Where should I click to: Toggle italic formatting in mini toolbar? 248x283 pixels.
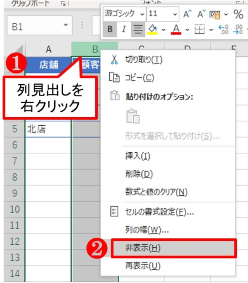pyautogui.click(x=124, y=29)
